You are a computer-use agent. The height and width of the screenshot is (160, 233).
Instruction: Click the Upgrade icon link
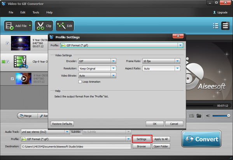[220, 12]
